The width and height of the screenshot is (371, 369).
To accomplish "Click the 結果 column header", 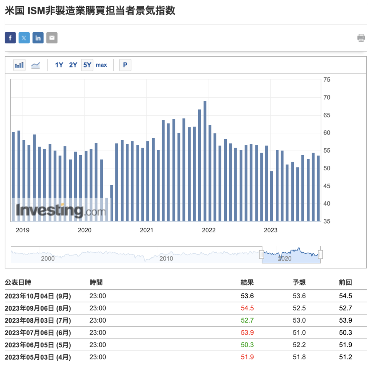I will point(247,282).
